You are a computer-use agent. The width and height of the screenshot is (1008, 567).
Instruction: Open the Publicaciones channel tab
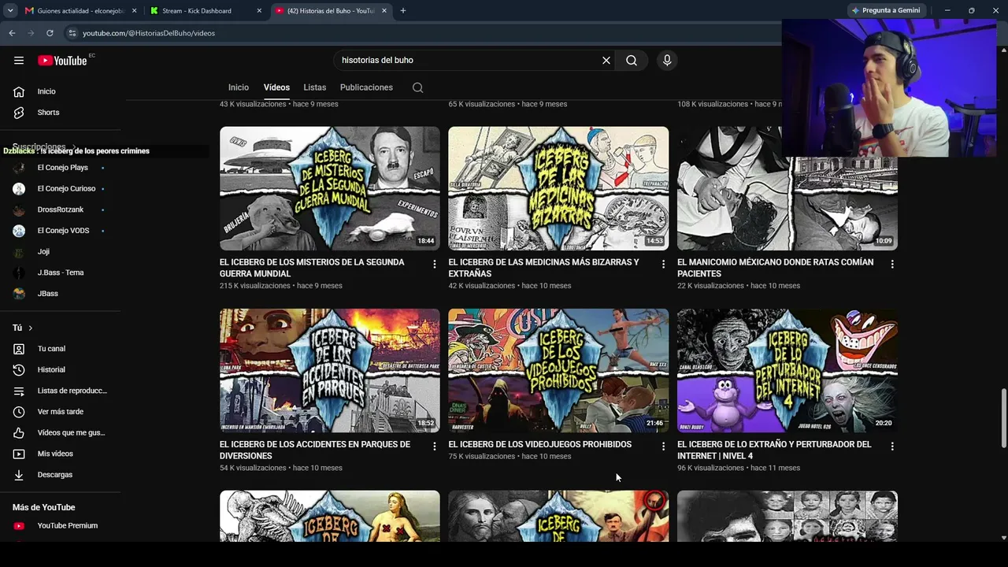[366, 87]
